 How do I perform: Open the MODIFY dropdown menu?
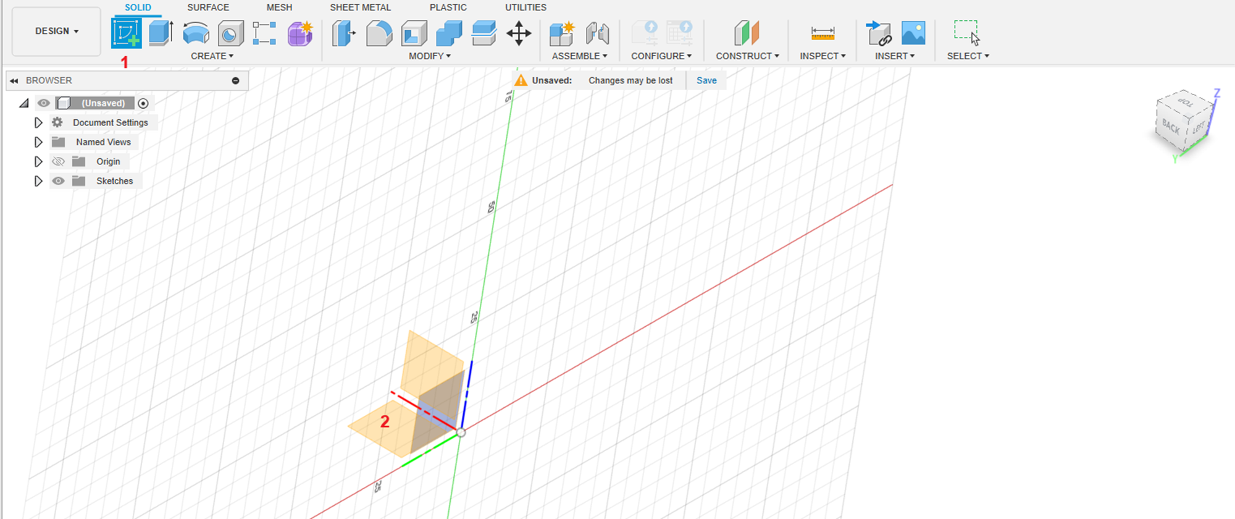coord(430,56)
